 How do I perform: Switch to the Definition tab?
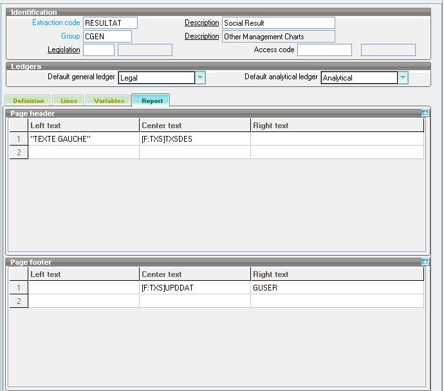(28, 101)
